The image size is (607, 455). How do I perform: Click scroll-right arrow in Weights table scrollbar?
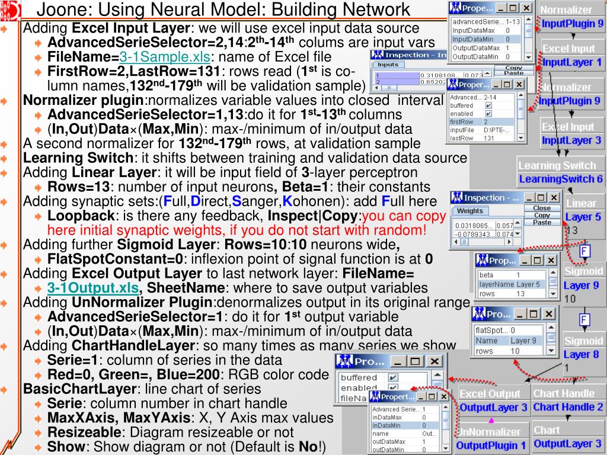coord(509,242)
